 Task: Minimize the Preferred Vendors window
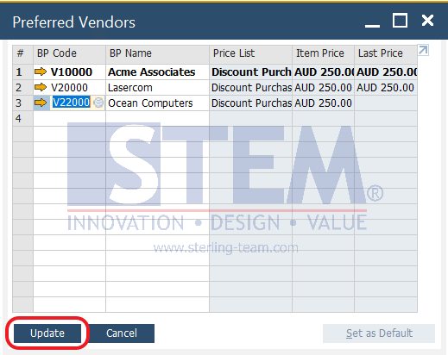tap(372, 25)
